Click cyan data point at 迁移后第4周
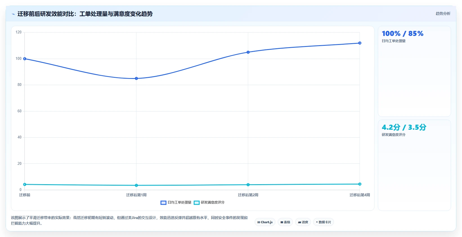This screenshot has height=237, width=462. 360,184
